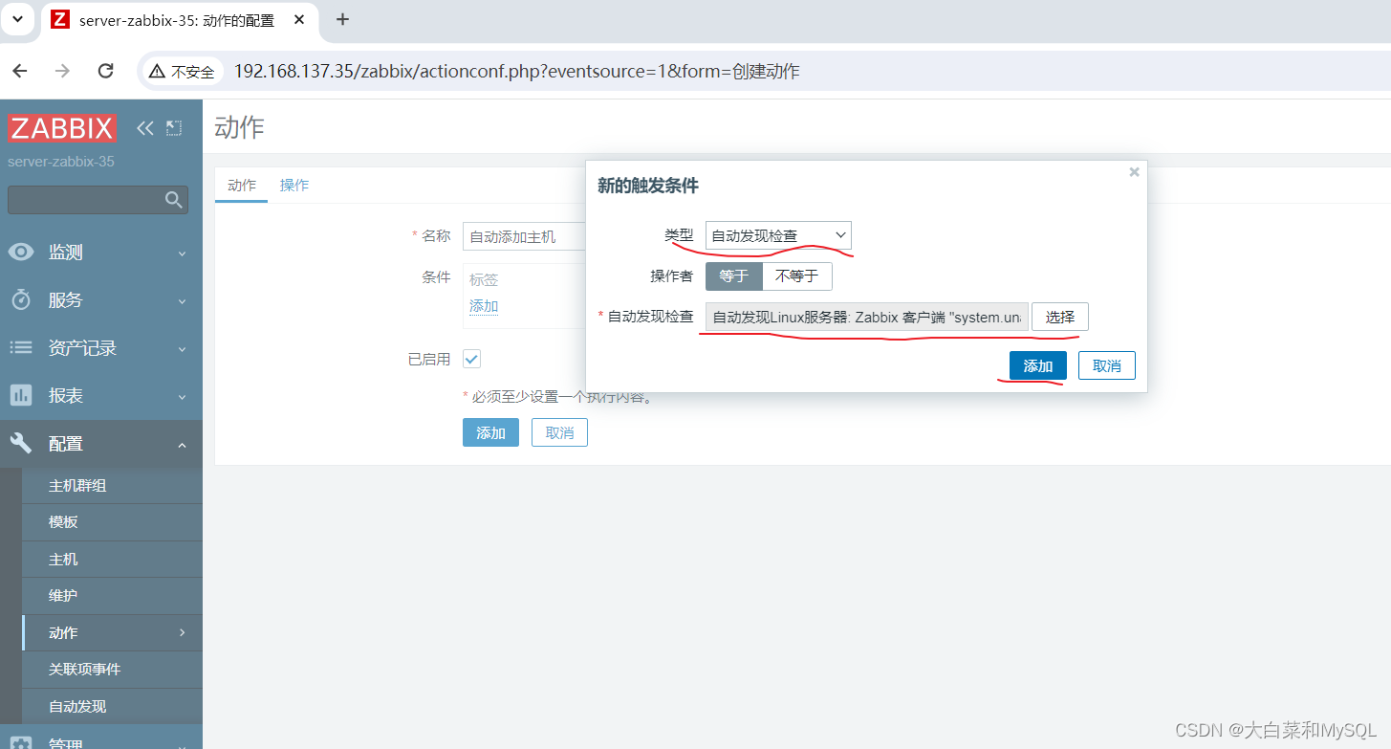Click the 添加 link under 条件

click(x=484, y=306)
